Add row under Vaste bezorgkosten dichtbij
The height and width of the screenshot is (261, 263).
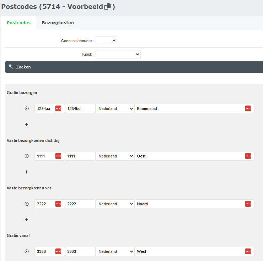click(26, 172)
